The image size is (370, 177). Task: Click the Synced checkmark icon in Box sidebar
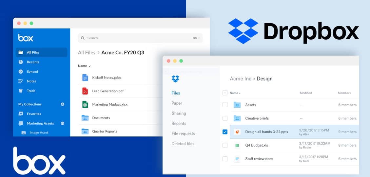[21, 72]
